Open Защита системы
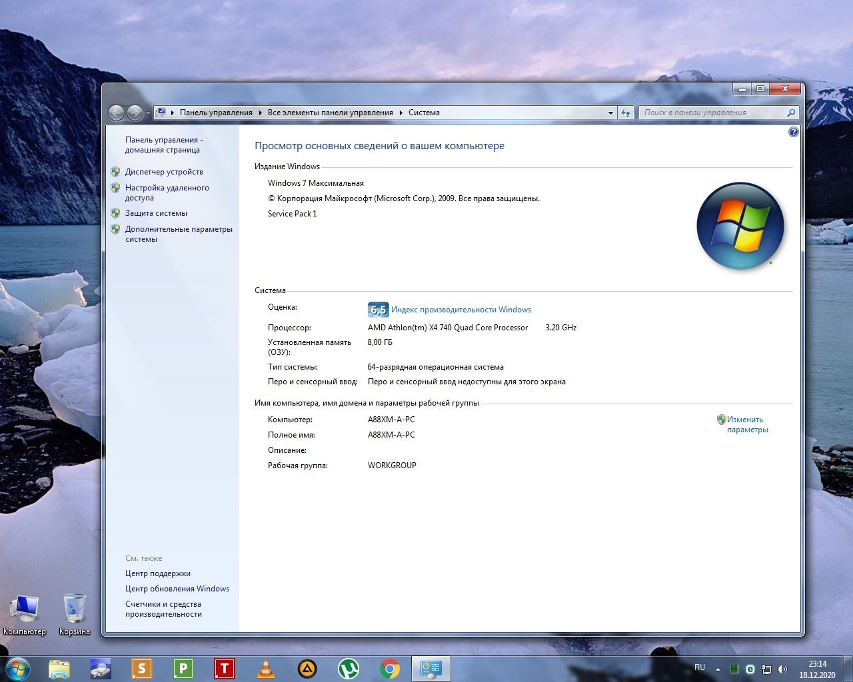Screen dimensions: 853x682 tap(156, 213)
